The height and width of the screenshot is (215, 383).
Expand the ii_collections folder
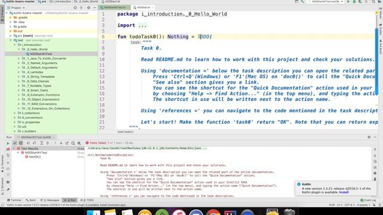pyautogui.click(x=15, y=113)
